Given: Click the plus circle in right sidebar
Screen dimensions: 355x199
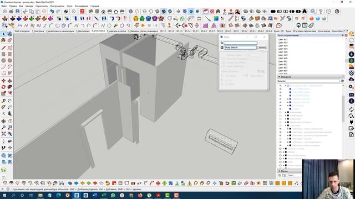Looking at the screenshot, I should coord(351,54).
